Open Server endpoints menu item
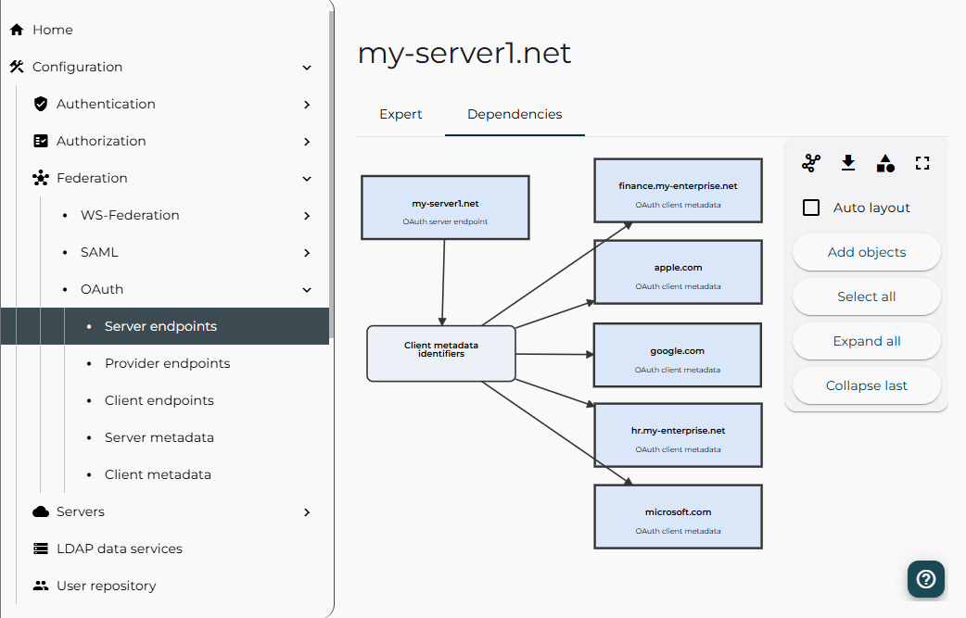The height and width of the screenshot is (618, 966). tap(165, 326)
